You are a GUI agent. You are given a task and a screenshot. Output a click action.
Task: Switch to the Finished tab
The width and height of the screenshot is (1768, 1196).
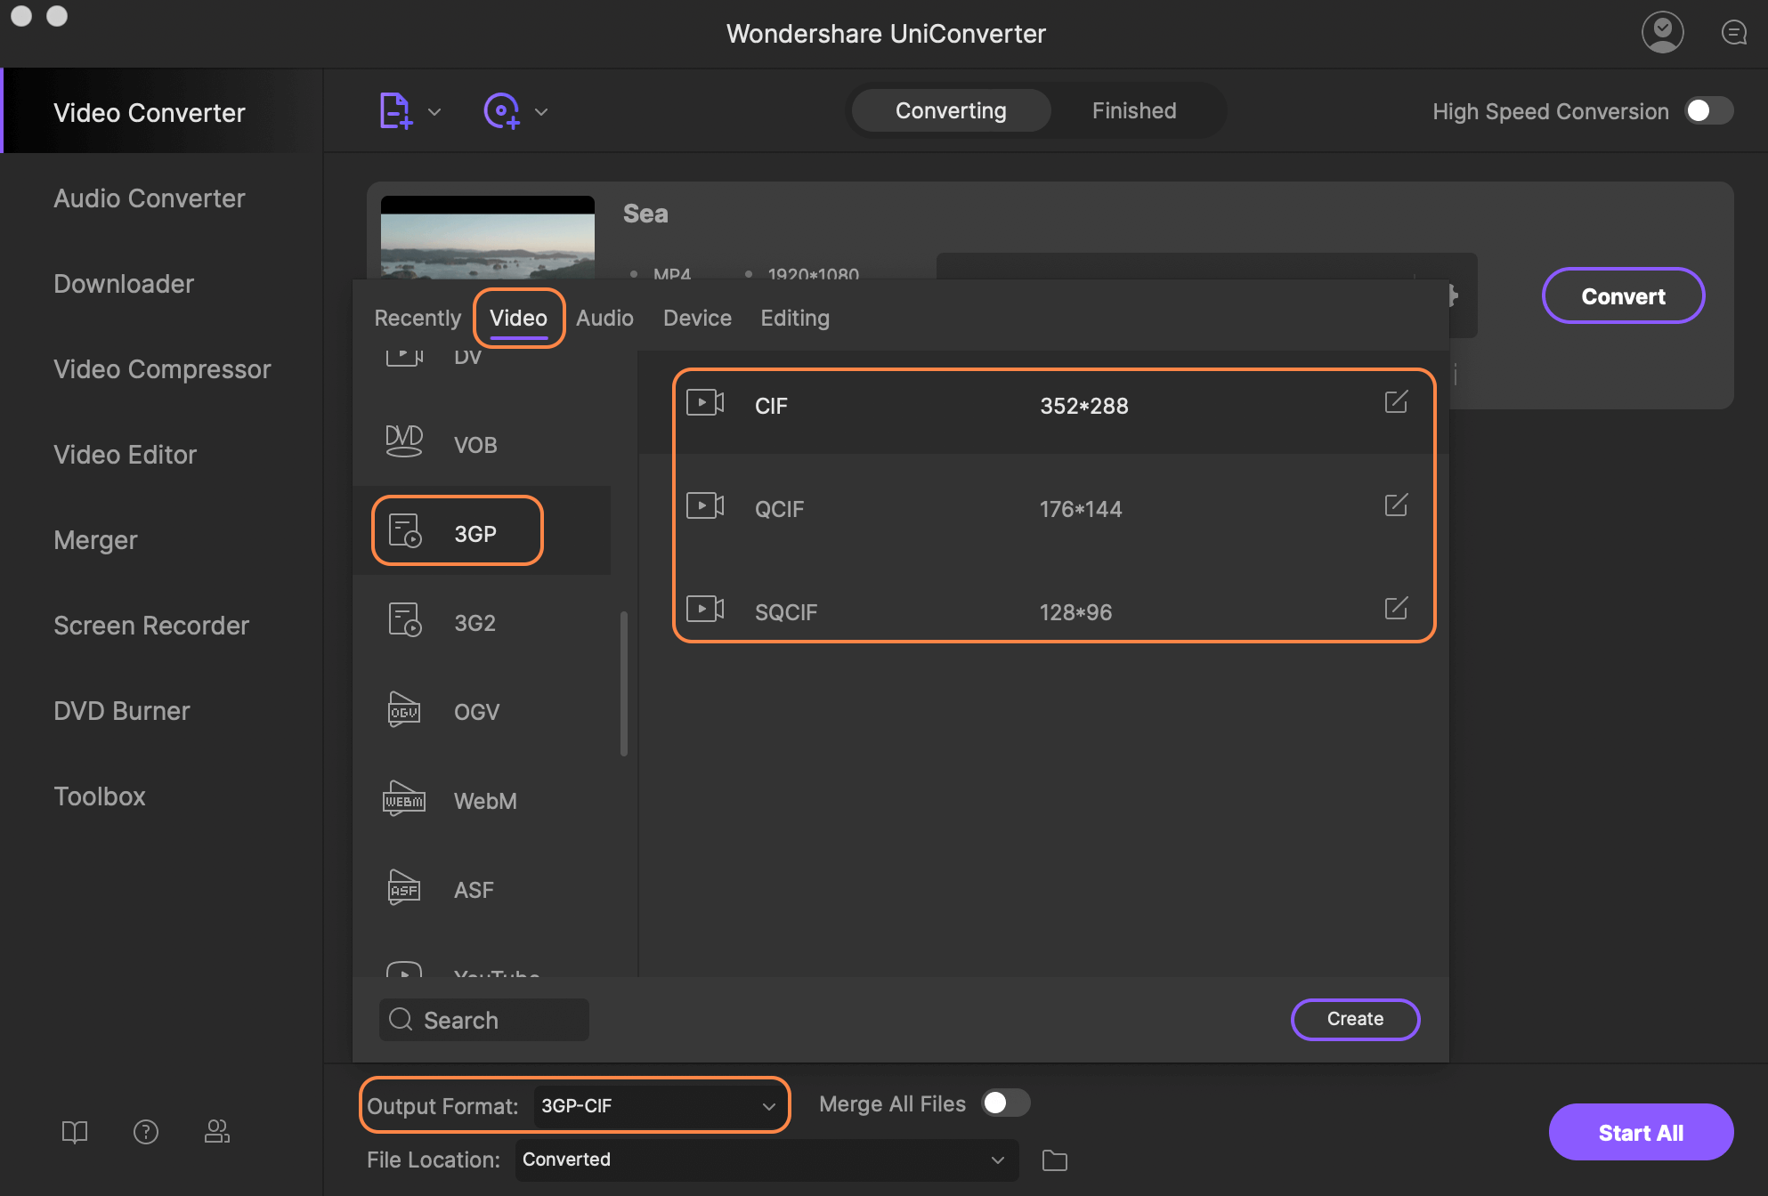pyautogui.click(x=1133, y=110)
